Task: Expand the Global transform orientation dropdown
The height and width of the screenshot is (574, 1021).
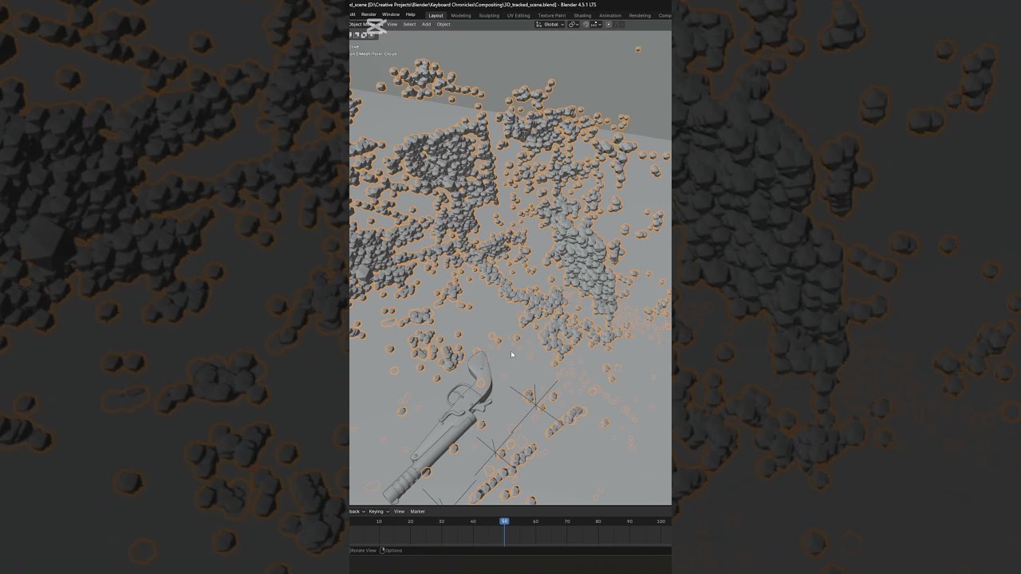Action: tap(550, 25)
